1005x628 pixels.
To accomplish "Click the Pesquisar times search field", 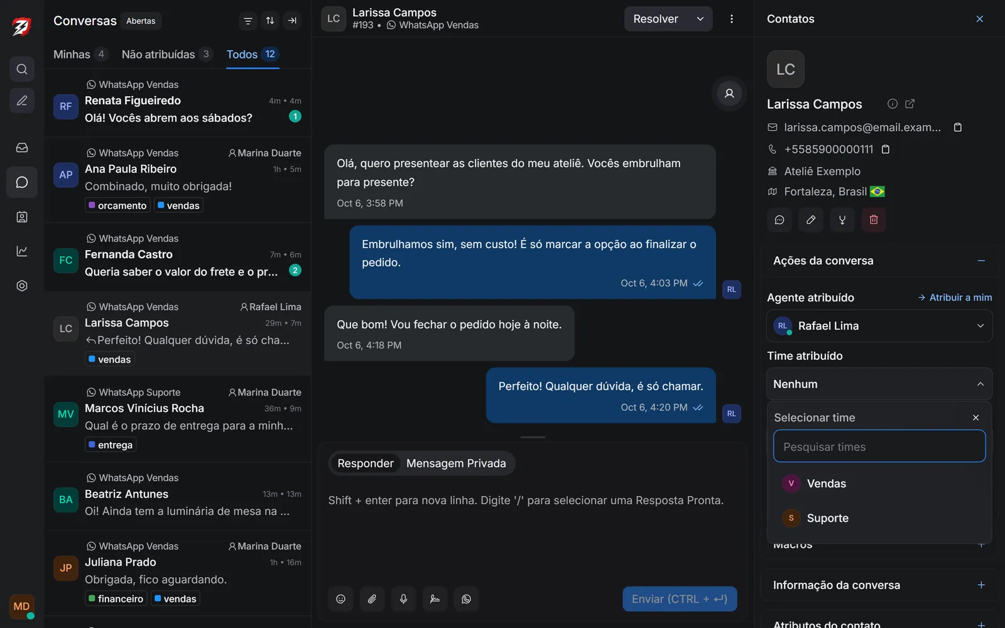I will [879, 447].
